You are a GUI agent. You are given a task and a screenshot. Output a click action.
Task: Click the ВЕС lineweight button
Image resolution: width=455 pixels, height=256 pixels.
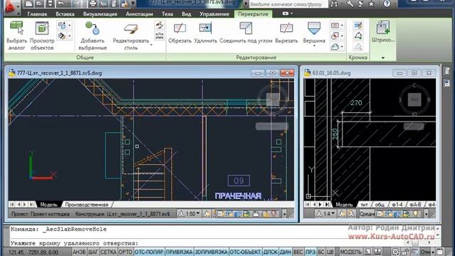pyautogui.click(x=299, y=252)
